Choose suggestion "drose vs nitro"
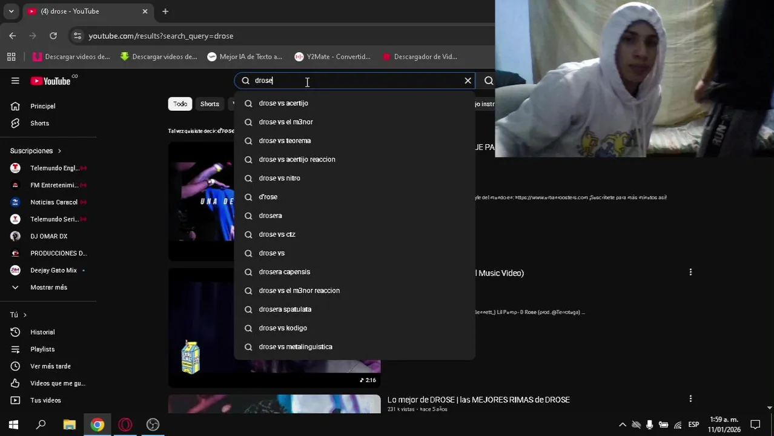 [x=354, y=178]
